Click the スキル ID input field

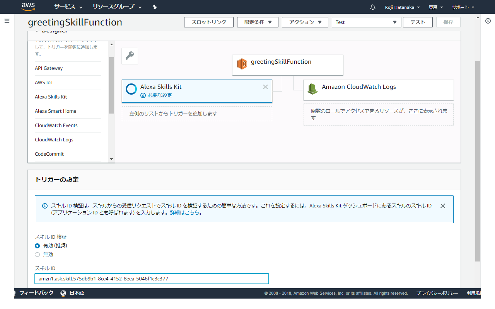tap(152, 278)
